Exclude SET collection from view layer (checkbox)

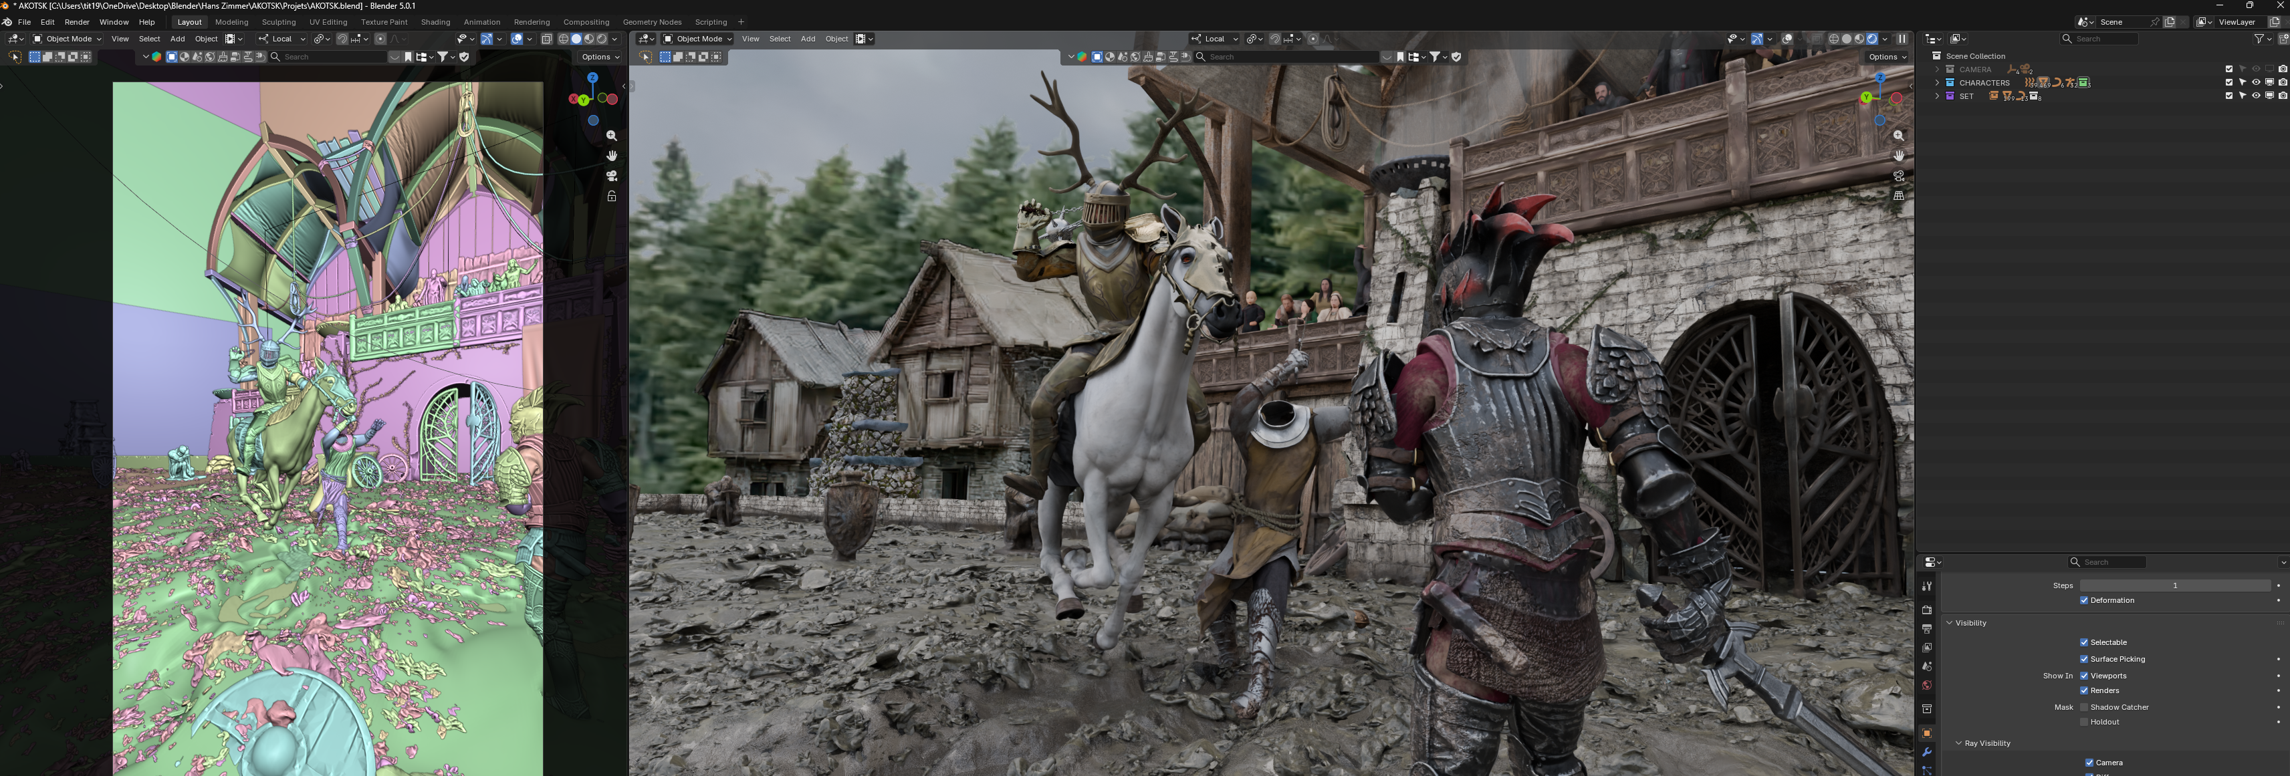tap(2228, 96)
